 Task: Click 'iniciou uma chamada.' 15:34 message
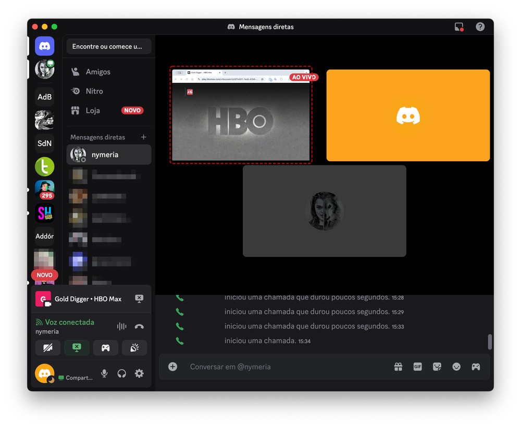(x=267, y=341)
